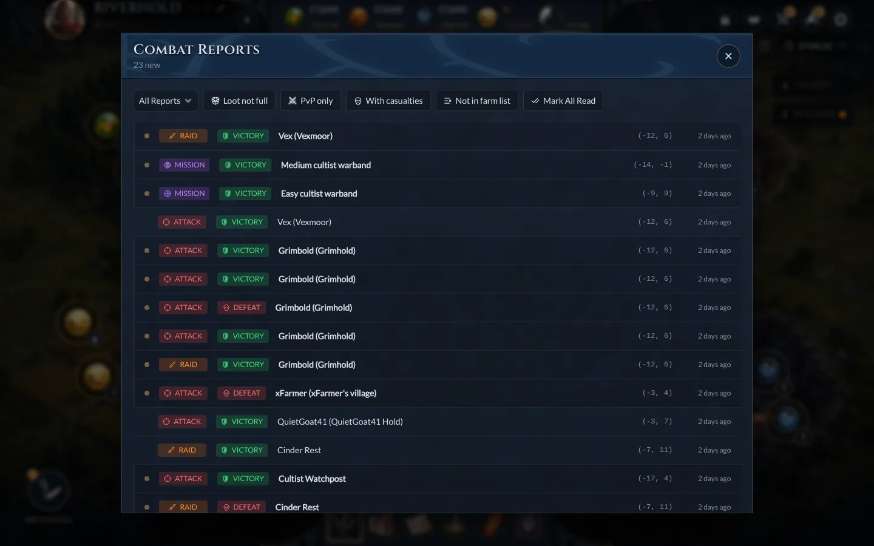Image resolution: width=874 pixels, height=546 pixels.
Task: Click the ATTACK badge on Cultist Watchpost row
Action: point(183,479)
